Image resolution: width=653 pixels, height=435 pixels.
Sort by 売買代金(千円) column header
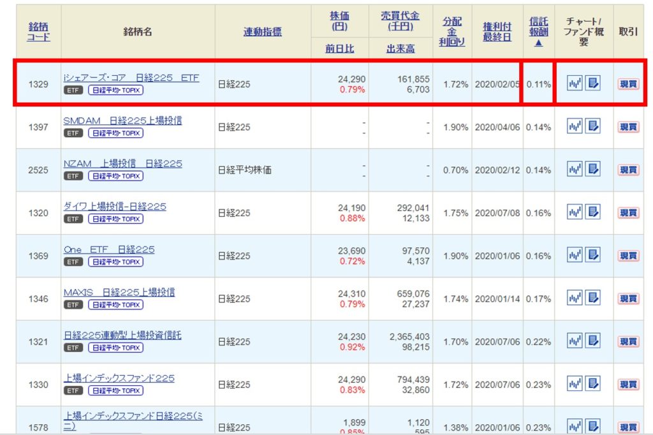pos(400,21)
